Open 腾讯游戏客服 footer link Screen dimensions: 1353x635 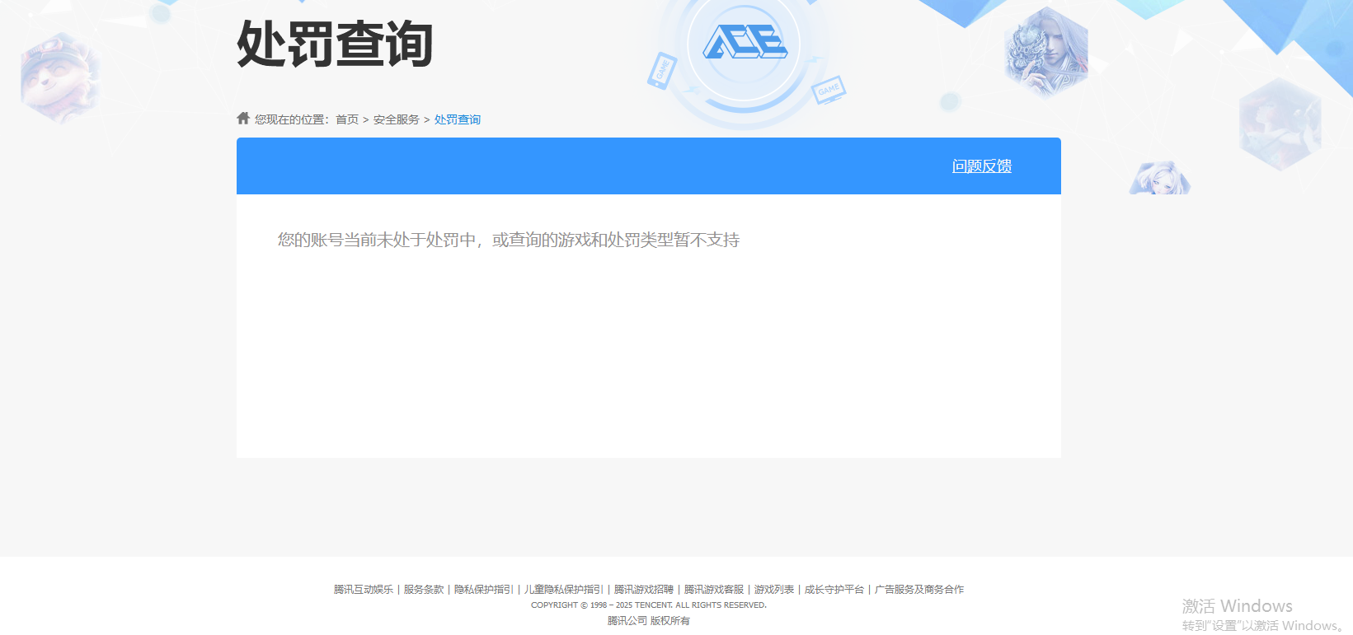click(714, 590)
